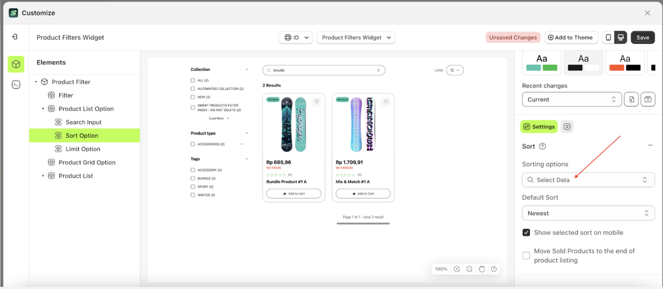The height and width of the screenshot is (289, 663).
Task: Open the style tab beside Settings
Action: [567, 127]
